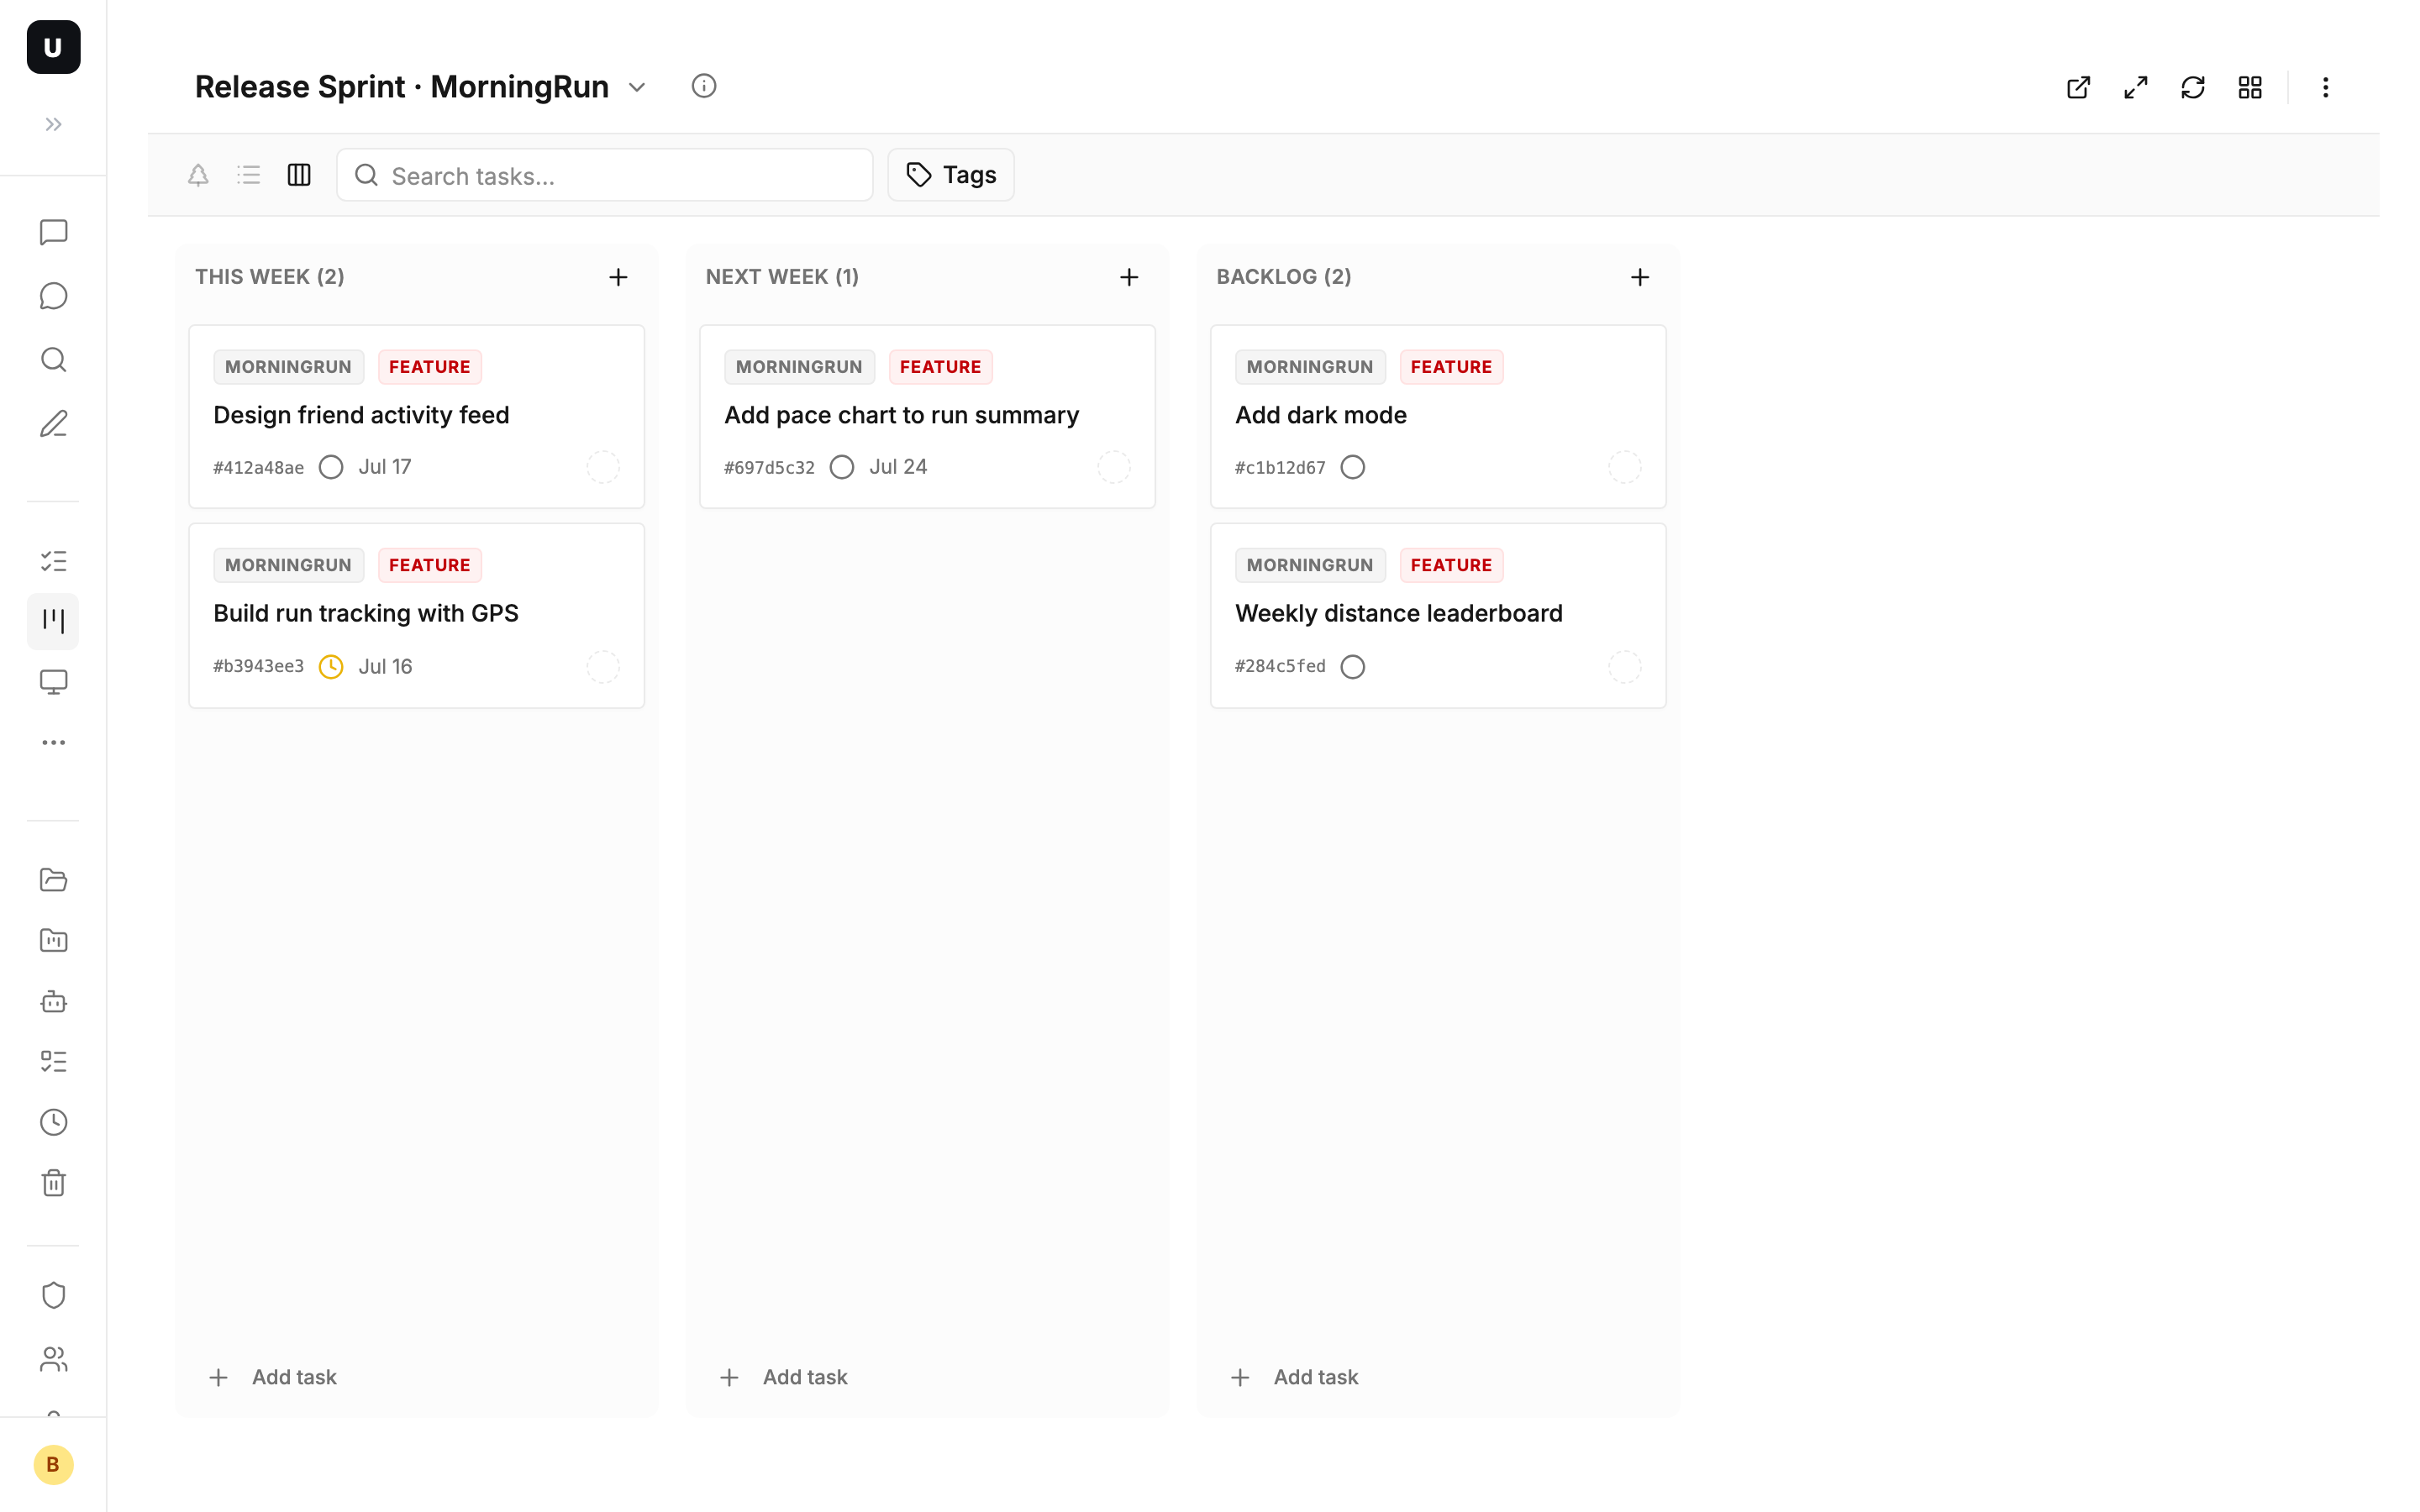
Task: Open the Tags filter
Action: point(951,175)
